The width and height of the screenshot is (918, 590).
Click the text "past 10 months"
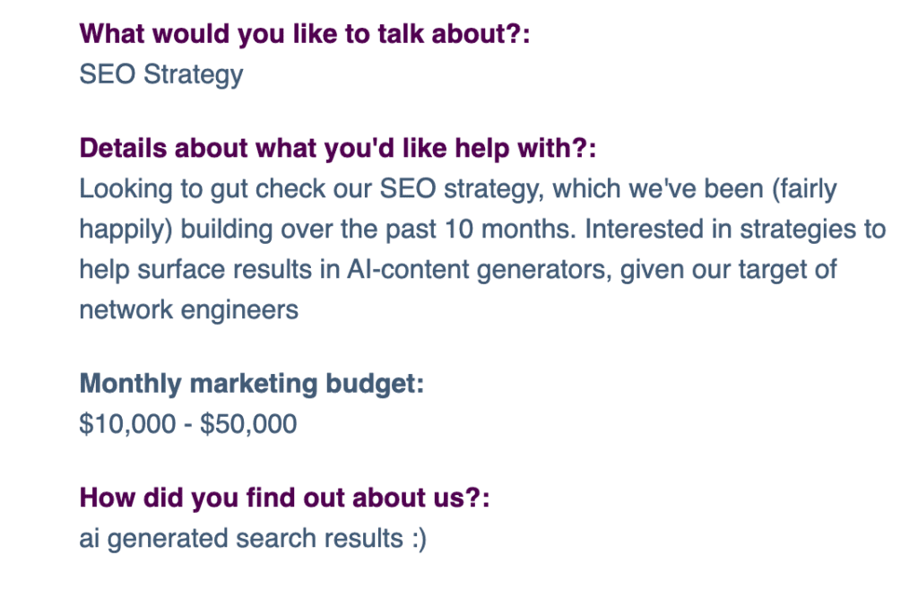pos(477,229)
